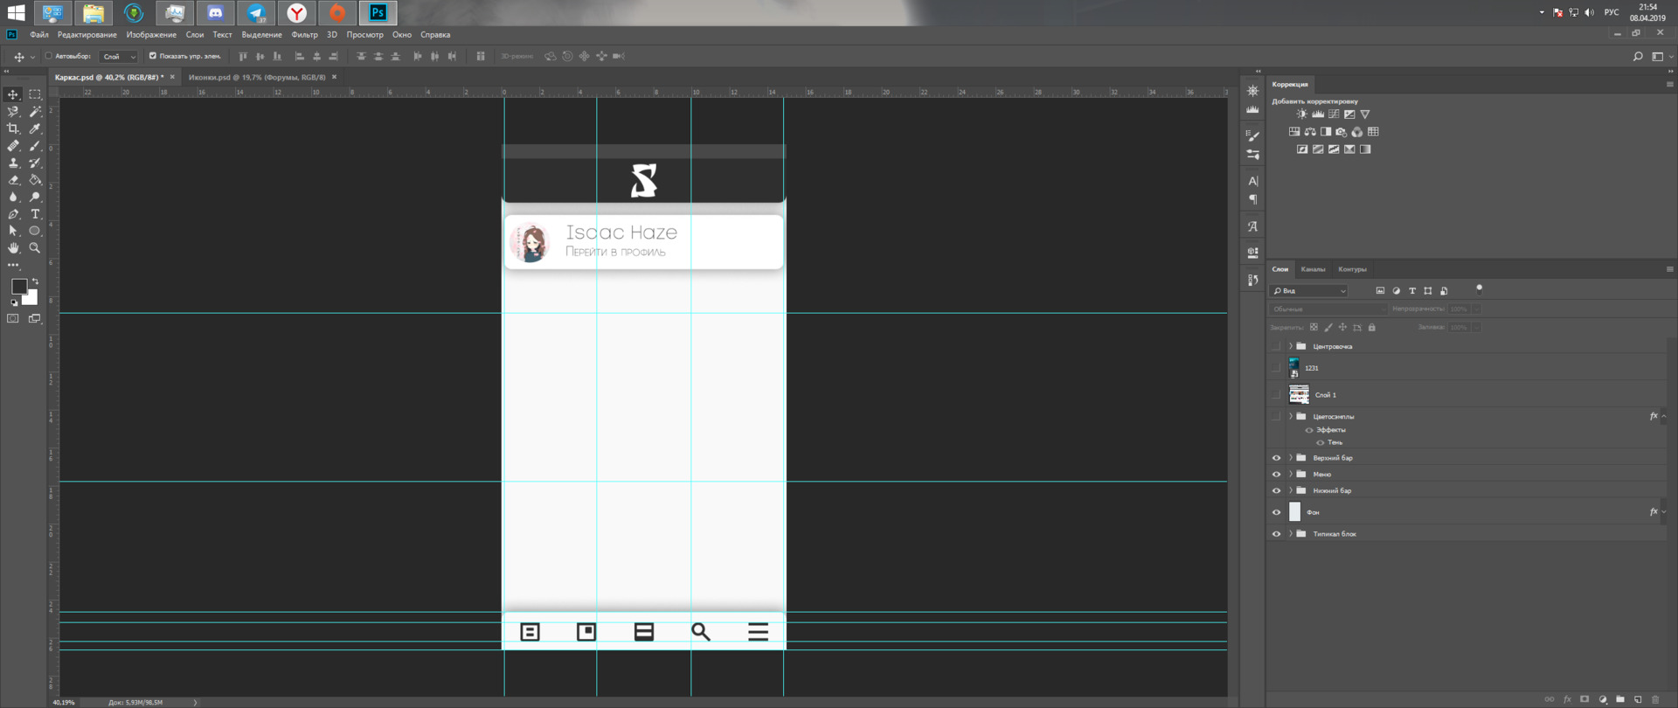Image resolution: width=1678 pixels, height=708 pixels.
Task: Click the foreground color swatch
Action: click(18, 287)
